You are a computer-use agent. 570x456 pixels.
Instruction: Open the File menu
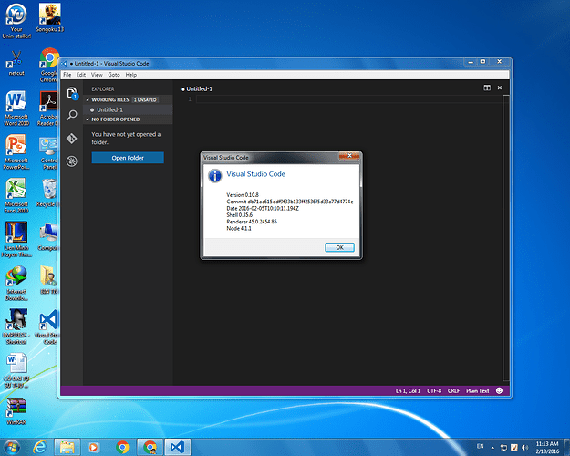pos(67,75)
